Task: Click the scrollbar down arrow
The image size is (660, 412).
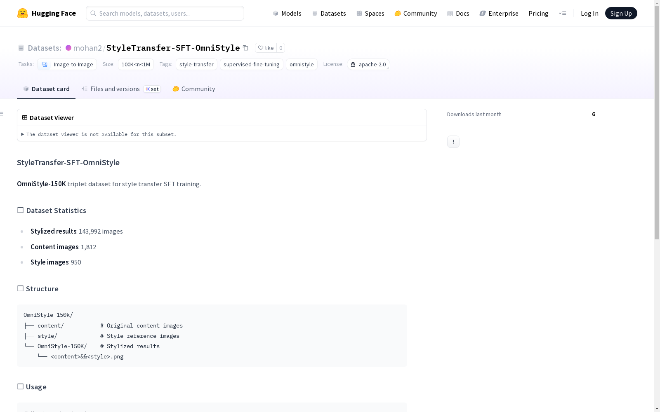Action: 657,409
